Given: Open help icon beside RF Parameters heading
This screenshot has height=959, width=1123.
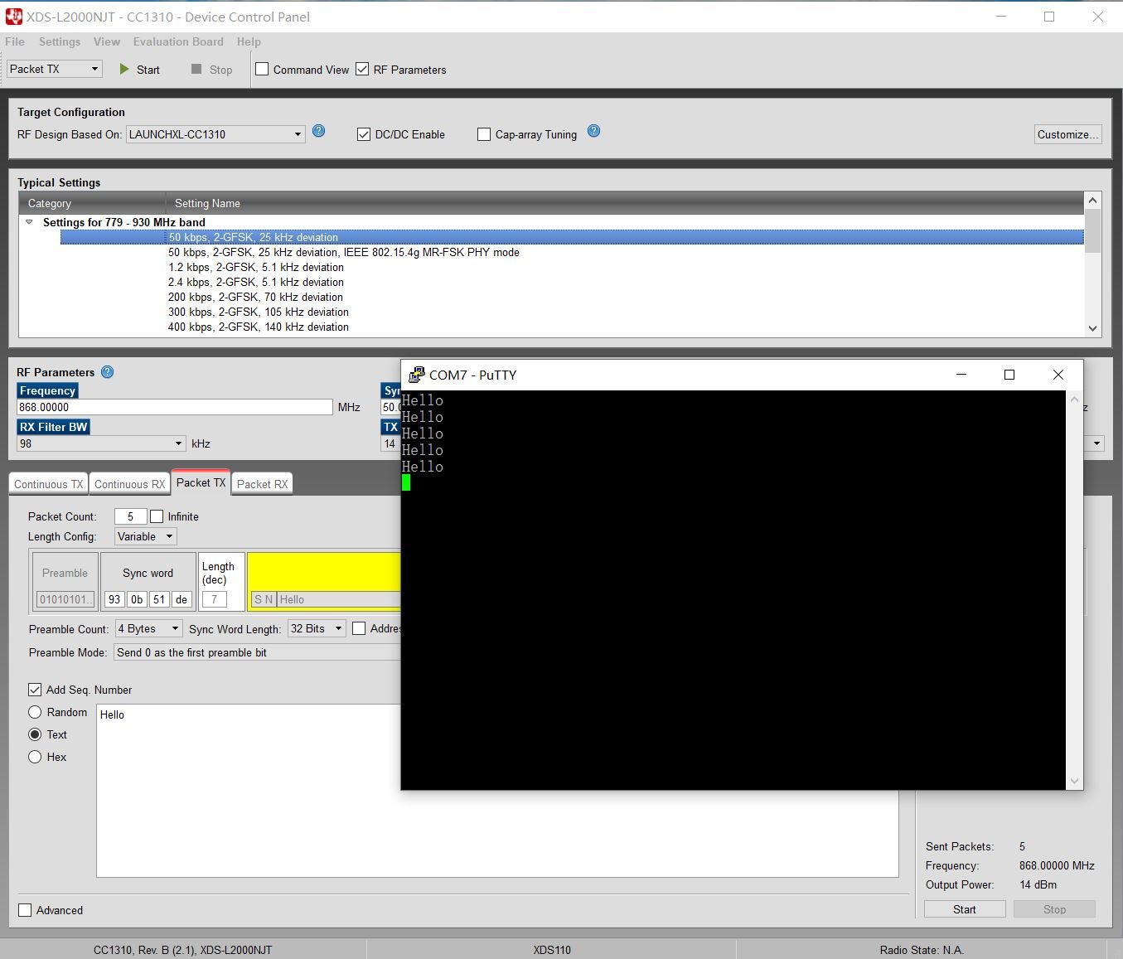Looking at the screenshot, I should [107, 372].
